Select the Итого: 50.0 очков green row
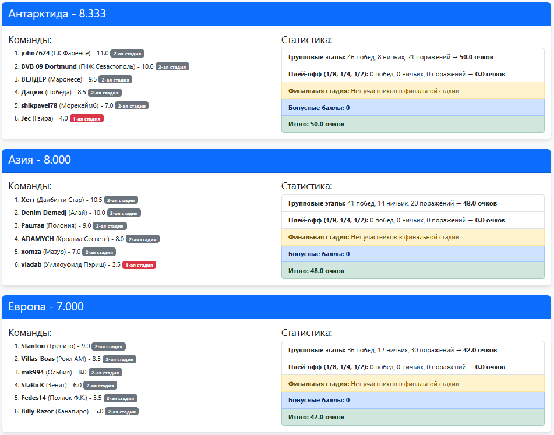Image resolution: width=554 pixels, height=435 pixels. (x=412, y=124)
